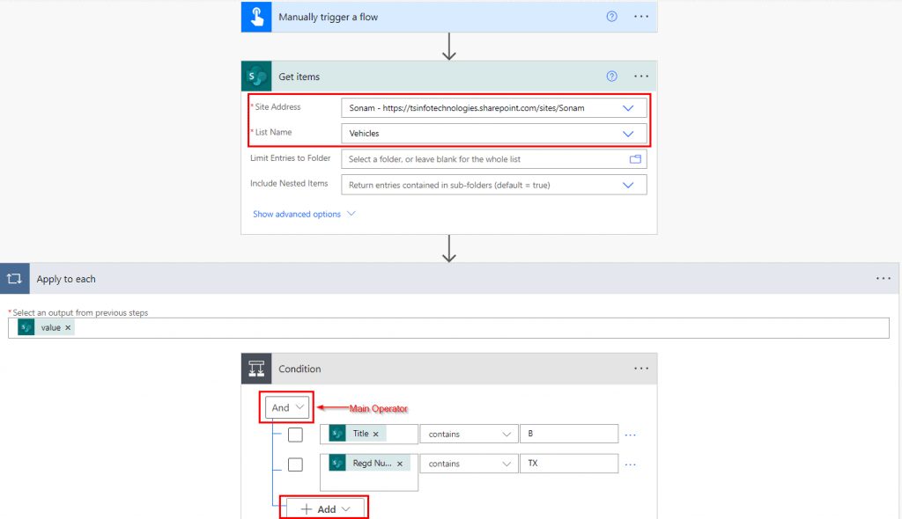Open more options menu for Get items
Viewport: 902px width, 519px height.
[x=641, y=77]
